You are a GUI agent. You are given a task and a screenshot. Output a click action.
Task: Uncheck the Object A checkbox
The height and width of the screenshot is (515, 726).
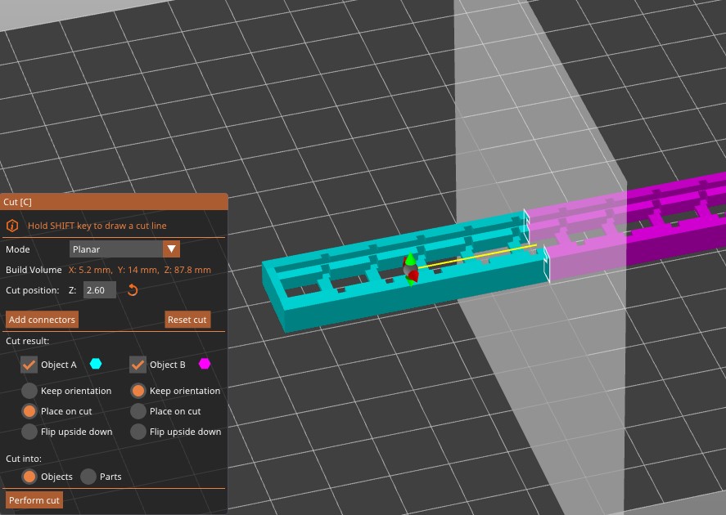point(29,365)
